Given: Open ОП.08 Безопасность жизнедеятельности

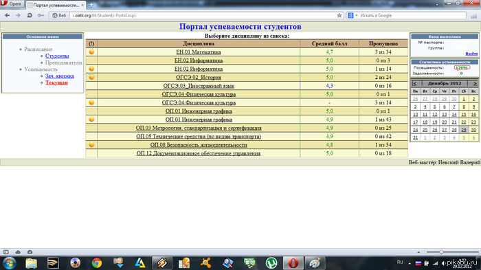Looking at the screenshot, I should [199, 145].
